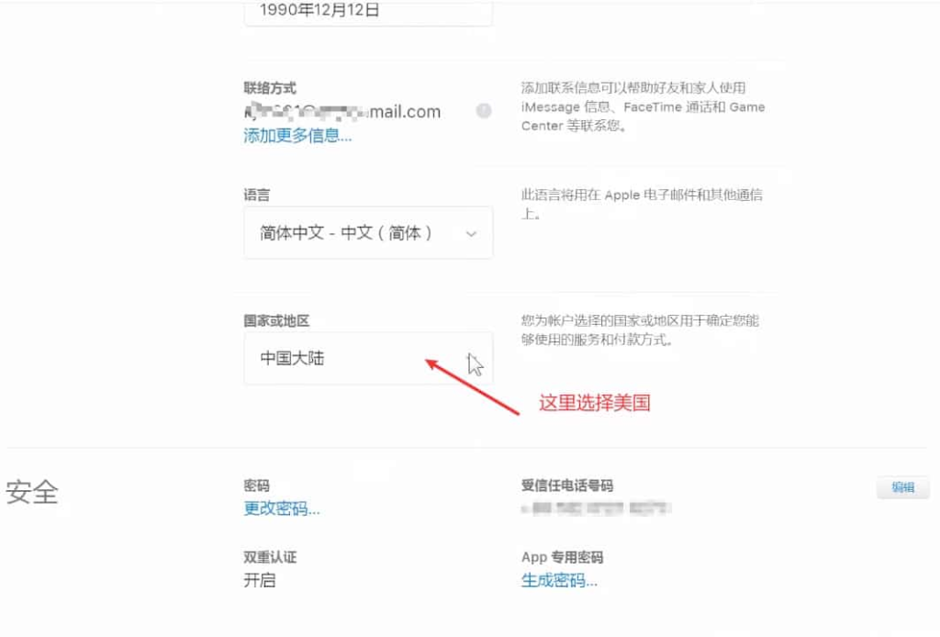
Task: Open the 中国大陆 country or region dropdown
Action: 368,358
